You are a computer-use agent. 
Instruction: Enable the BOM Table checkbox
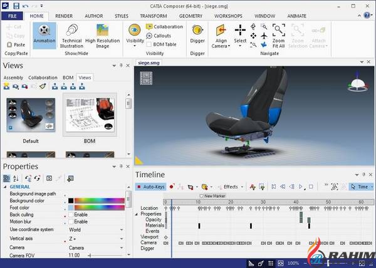pyautogui.click(x=150, y=44)
